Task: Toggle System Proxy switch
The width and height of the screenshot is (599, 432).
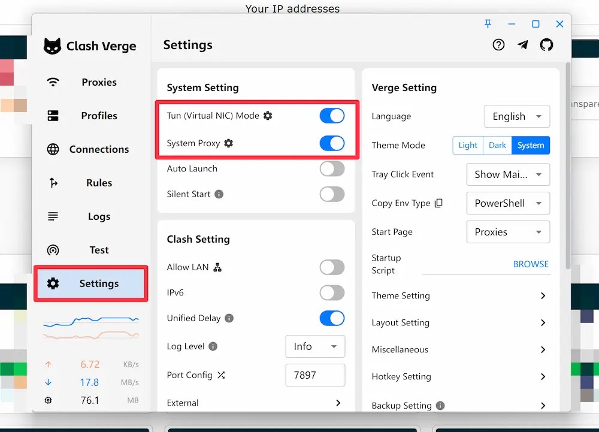Action: pos(332,143)
